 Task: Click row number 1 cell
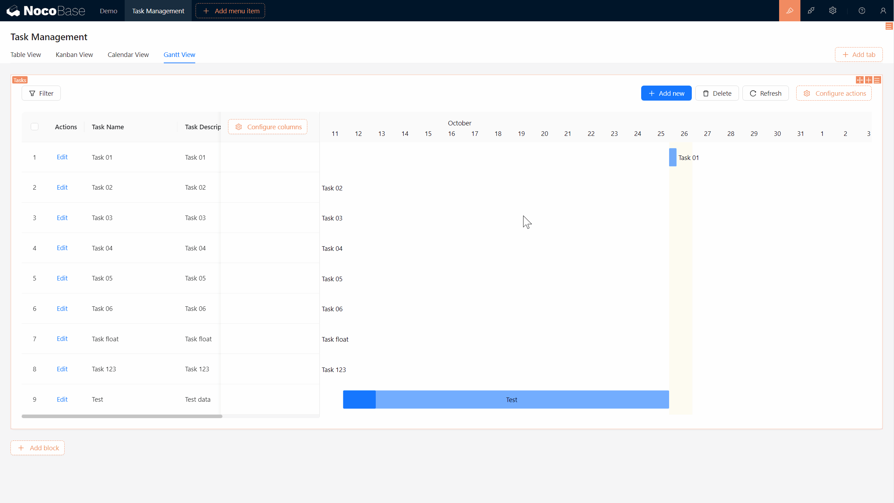[35, 157]
